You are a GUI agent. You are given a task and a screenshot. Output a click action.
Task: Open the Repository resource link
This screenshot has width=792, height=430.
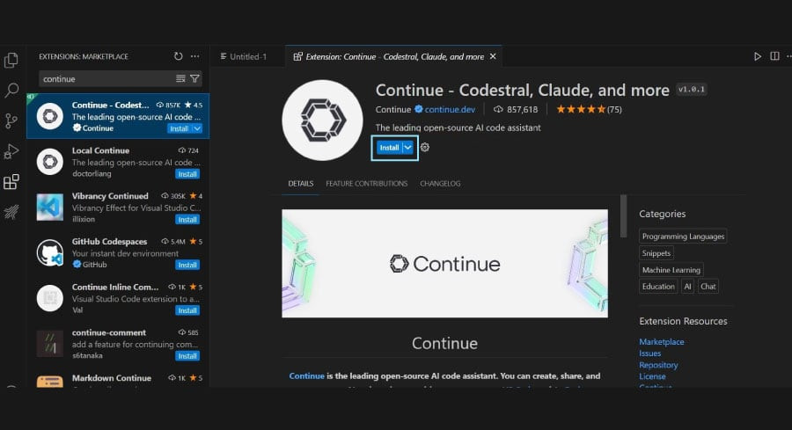click(658, 365)
